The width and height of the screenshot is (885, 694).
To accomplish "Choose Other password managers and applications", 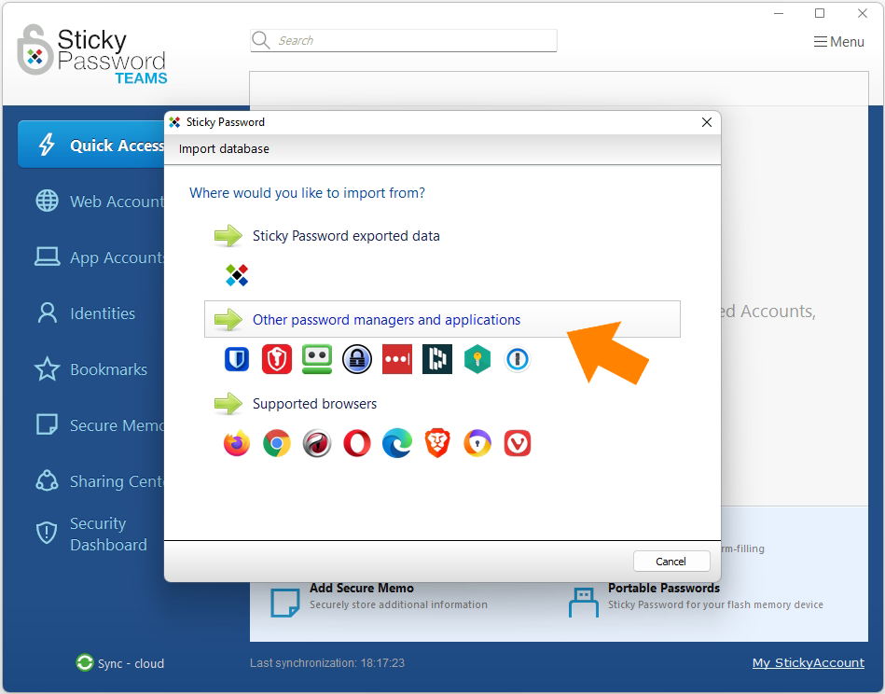I will pyautogui.click(x=442, y=319).
